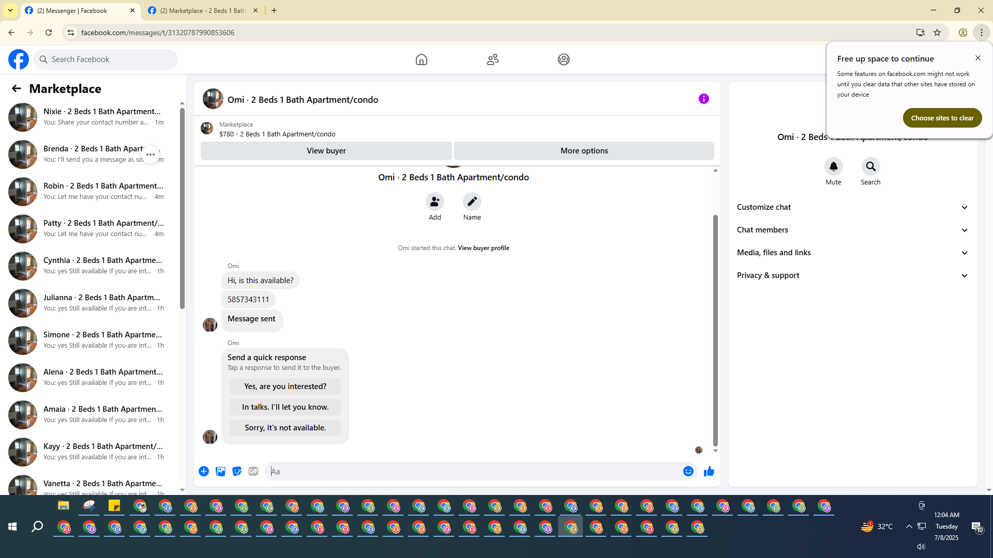Expand Customize chat section

[x=852, y=207]
